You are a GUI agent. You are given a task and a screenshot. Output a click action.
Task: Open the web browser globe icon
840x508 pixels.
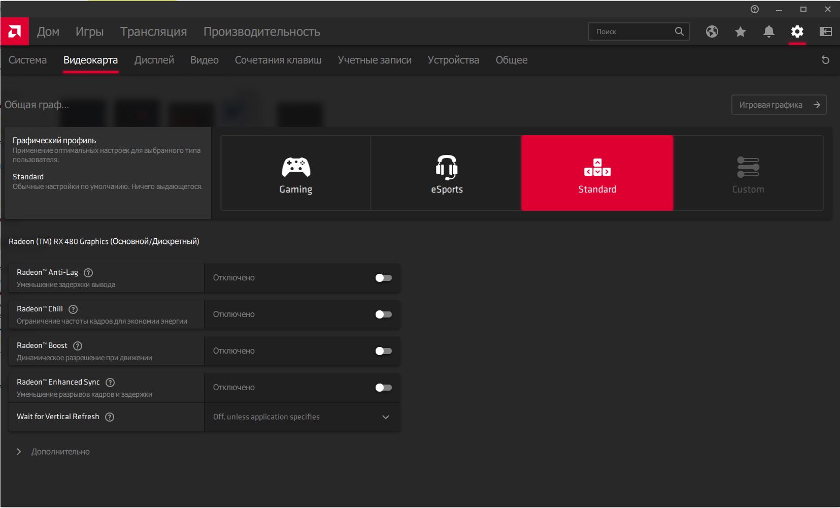[x=712, y=31]
